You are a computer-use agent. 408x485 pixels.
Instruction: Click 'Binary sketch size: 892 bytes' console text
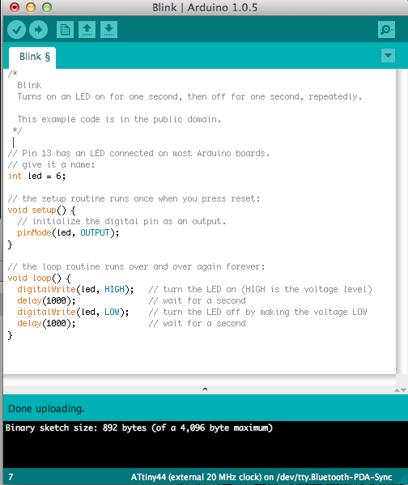pos(139,428)
